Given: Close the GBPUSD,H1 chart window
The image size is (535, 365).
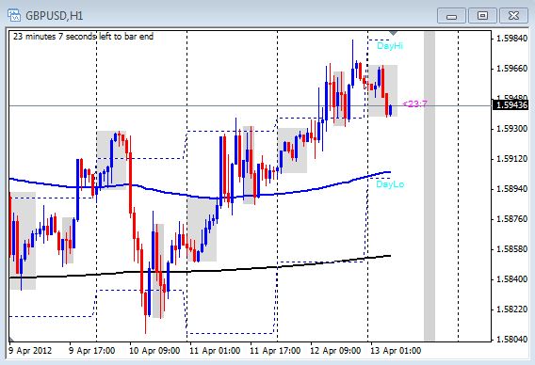Looking at the screenshot, I should coord(514,16).
